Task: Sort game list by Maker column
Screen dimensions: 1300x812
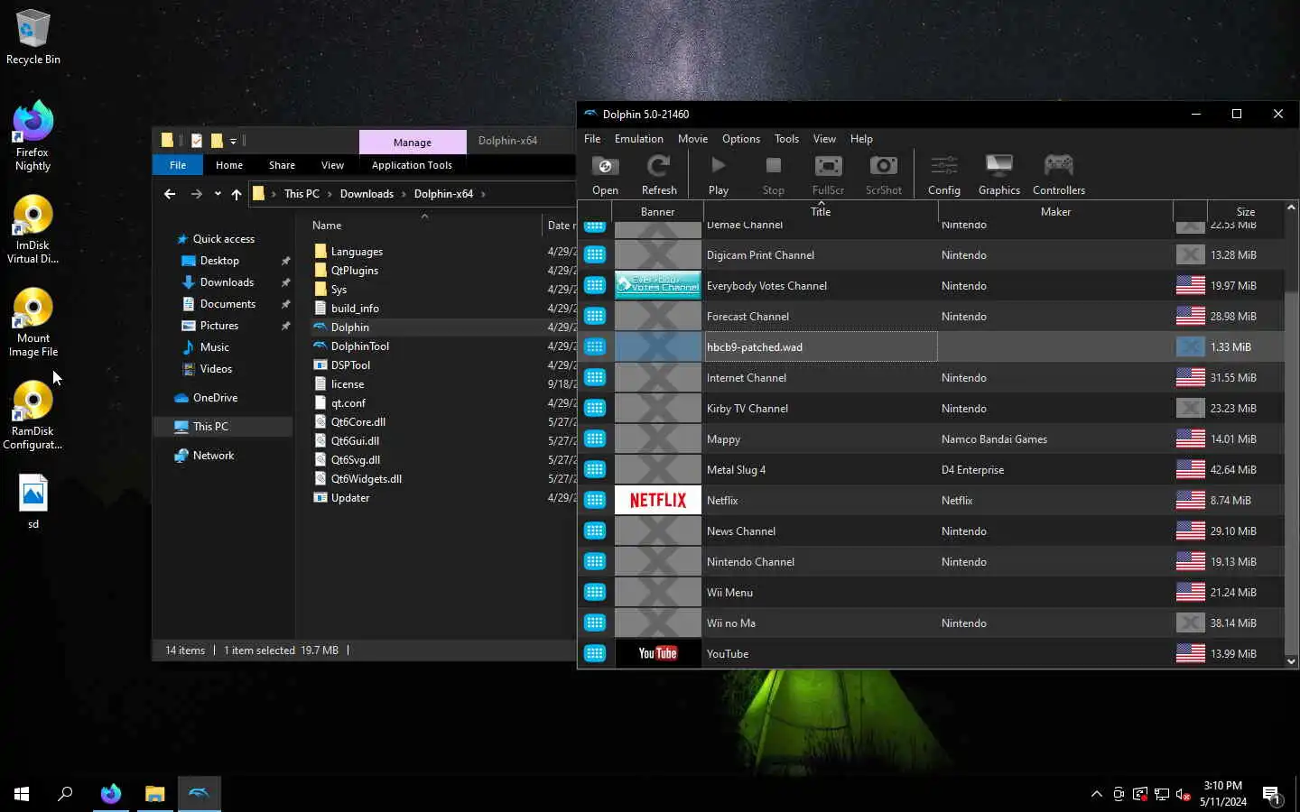Action: coord(1055,212)
